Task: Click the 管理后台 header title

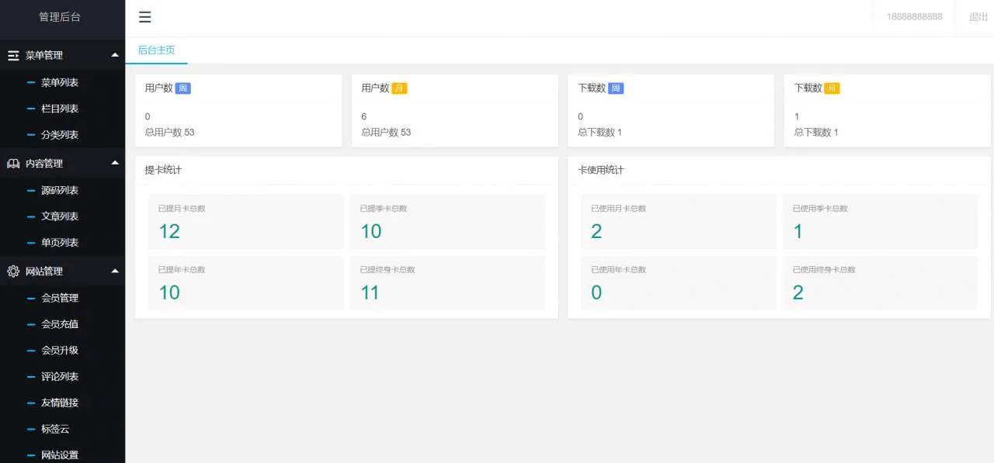Action: point(60,17)
